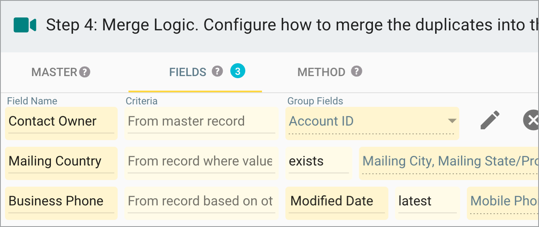Image resolution: width=539 pixels, height=227 pixels.
Task: Switch to the MASTER tab
Action: 55,72
